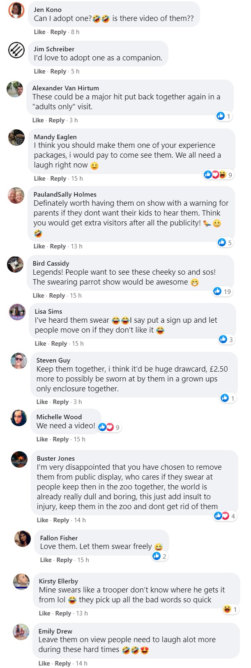The image size is (251, 668).
Task: Click thumbs-up count on Lisa Sims's comment
Action: [x=226, y=340]
